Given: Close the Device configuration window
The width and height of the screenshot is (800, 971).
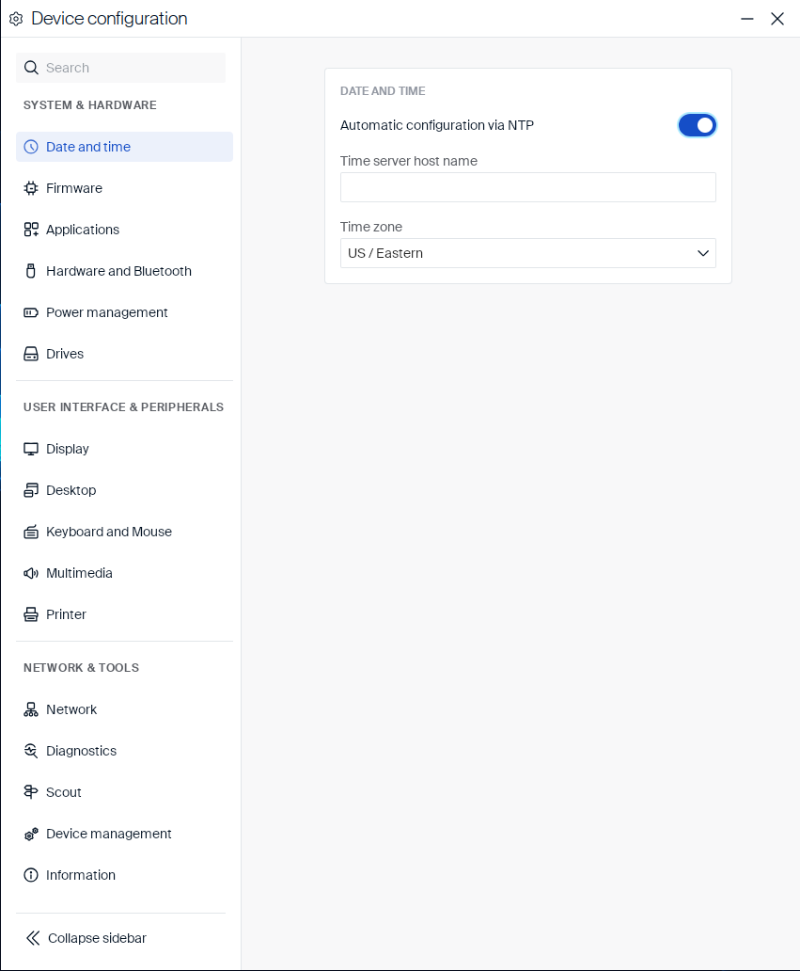Looking at the screenshot, I should tap(777, 19).
